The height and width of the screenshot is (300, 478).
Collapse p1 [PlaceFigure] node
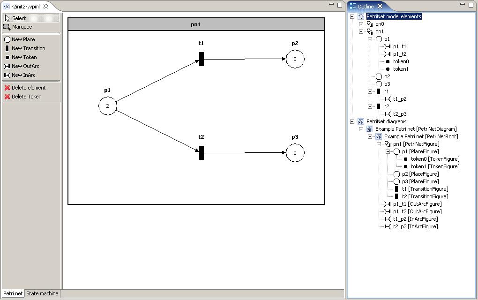[388, 151]
